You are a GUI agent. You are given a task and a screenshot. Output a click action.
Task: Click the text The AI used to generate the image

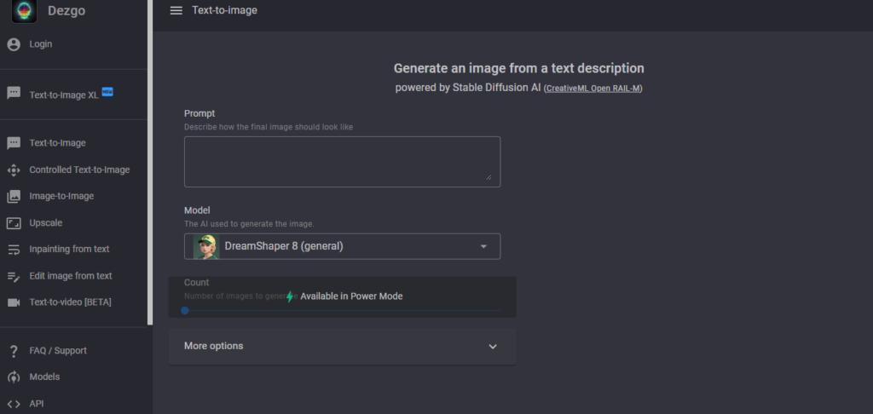(250, 224)
